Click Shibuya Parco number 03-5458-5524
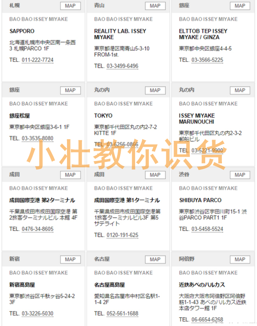This screenshot has height=326, width=257. (x=207, y=229)
